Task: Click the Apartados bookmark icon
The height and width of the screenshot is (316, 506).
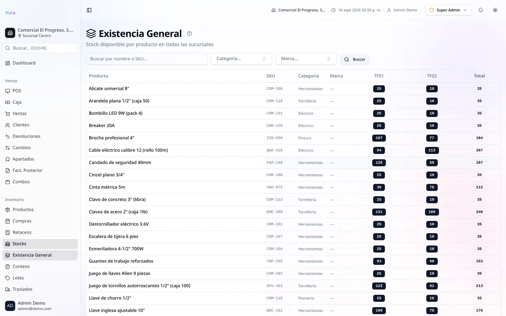Action: click(x=8, y=159)
